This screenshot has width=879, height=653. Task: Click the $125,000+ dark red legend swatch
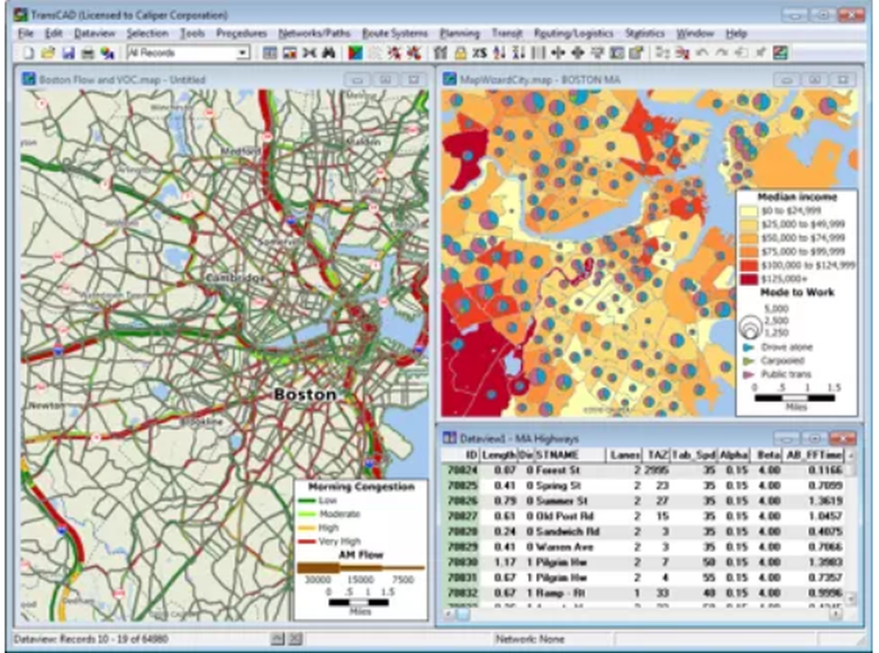pos(748,279)
